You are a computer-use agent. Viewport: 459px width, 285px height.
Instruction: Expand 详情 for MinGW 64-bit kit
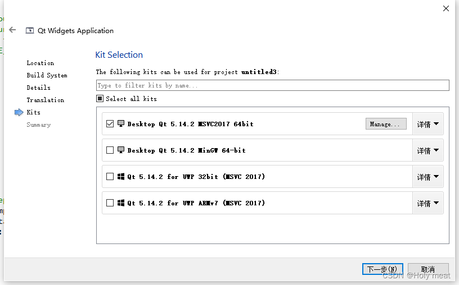(x=427, y=150)
